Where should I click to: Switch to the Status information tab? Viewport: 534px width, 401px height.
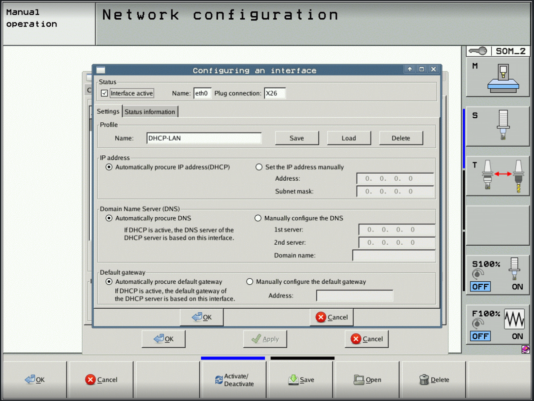(x=150, y=111)
